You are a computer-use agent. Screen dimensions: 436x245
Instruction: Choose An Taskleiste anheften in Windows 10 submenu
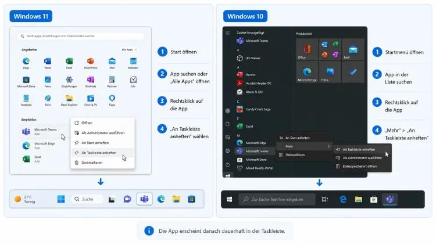[362, 149]
